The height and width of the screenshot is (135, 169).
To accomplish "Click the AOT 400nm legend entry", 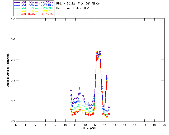I will pyautogui.click(x=34, y=2).
